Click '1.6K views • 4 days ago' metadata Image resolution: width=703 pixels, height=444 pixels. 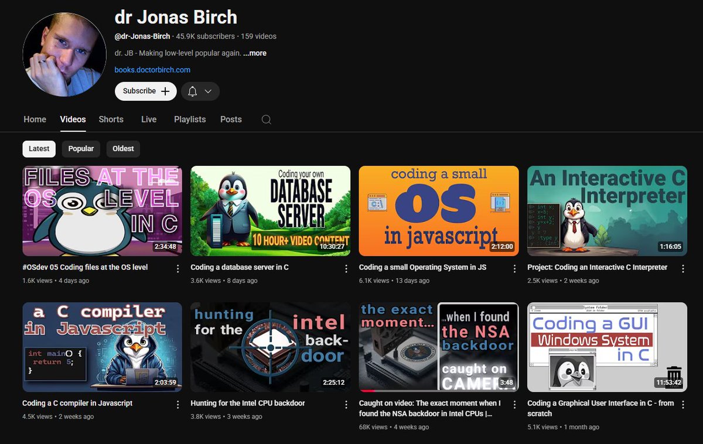tap(56, 281)
